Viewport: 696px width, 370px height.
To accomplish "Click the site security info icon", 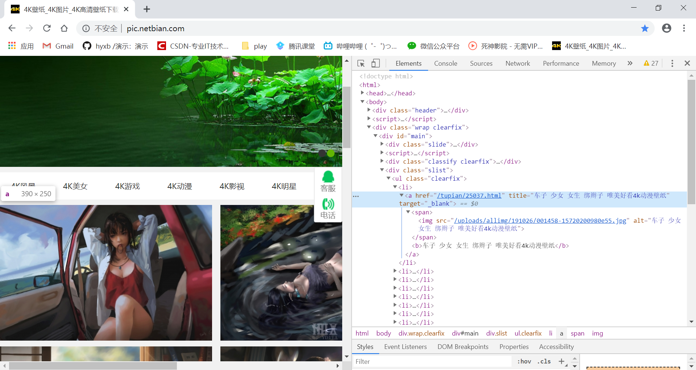I will [86, 28].
